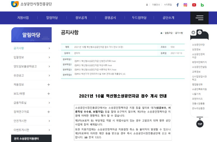Viewport: 217px width, 142px height.
Task: Open 나들가게 quick link
Action: click(196, 94)
